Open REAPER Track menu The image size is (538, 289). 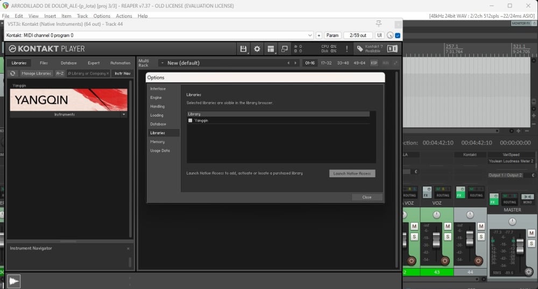pyautogui.click(x=82, y=16)
